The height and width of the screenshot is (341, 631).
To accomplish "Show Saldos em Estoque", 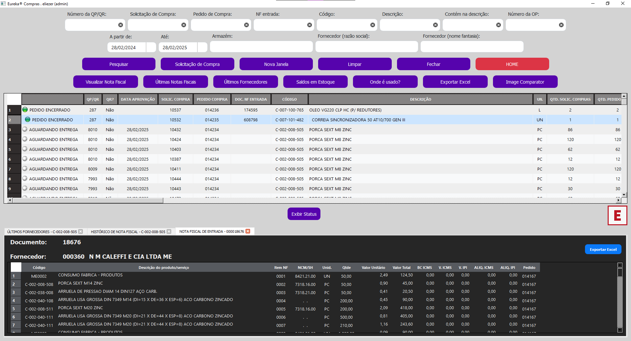I will pos(315,82).
